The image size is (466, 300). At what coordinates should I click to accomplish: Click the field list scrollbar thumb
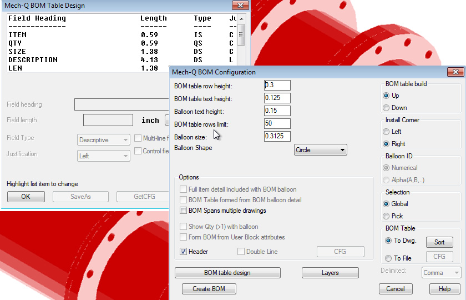[x=241, y=35]
